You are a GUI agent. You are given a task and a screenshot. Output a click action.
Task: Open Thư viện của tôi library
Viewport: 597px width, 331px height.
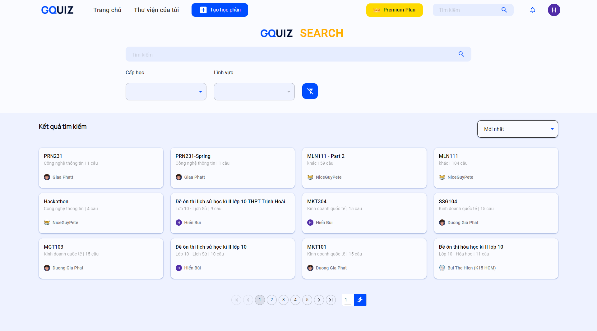(156, 10)
